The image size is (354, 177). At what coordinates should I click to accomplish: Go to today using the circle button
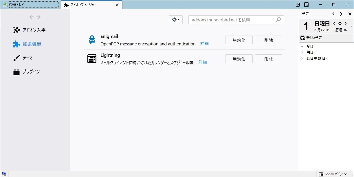tap(340, 24)
